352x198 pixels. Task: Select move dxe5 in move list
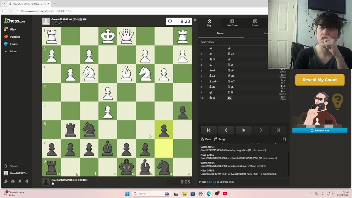tap(212, 70)
